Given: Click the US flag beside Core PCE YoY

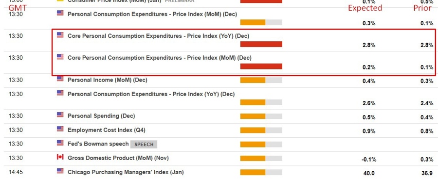Looking at the screenshot, I should [x=60, y=35].
